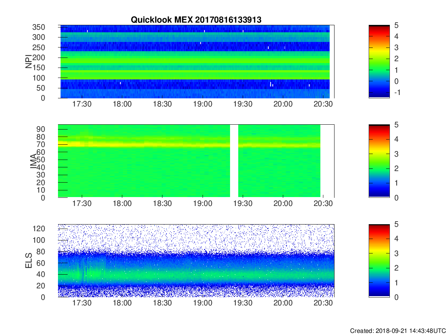Click 19:00 under the ELS plot
The height and width of the screenshot is (334, 446).
pos(203,304)
